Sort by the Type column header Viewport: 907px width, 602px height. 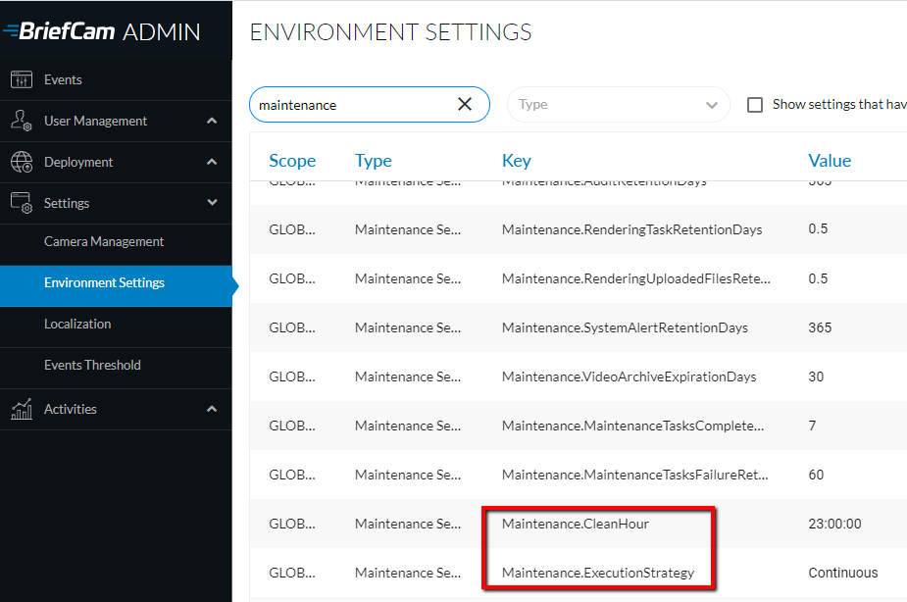(x=374, y=160)
